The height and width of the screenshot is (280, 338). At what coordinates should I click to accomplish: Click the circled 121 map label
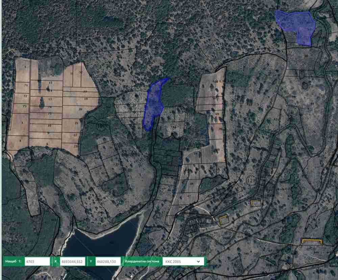[x=251, y=180]
